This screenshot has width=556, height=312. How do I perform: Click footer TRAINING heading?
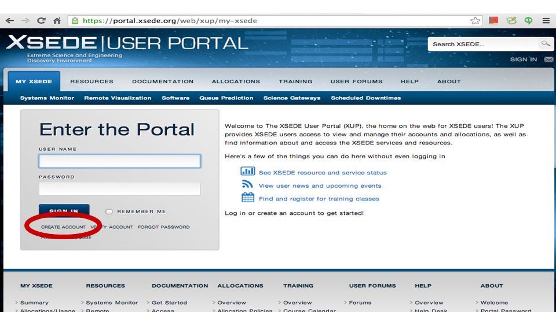pyautogui.click(x=298, y=285)
